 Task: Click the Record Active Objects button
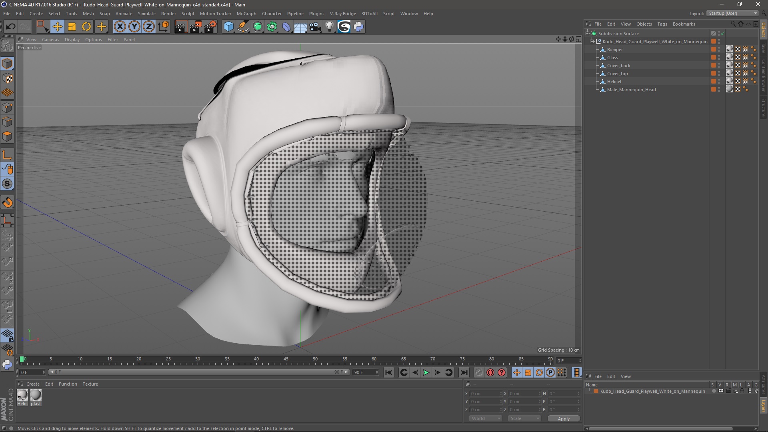479,372
